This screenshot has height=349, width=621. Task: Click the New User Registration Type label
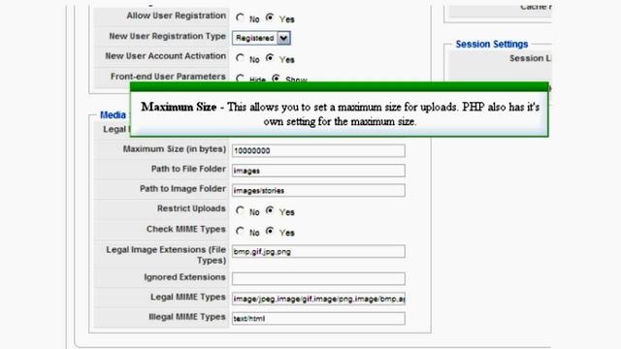tap(167, 37)
